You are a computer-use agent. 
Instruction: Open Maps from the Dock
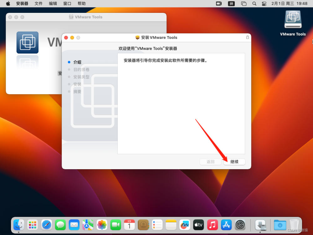88,225
